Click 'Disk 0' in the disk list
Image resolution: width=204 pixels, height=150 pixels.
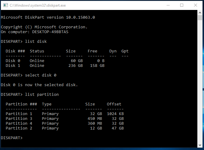coord(13,61)
